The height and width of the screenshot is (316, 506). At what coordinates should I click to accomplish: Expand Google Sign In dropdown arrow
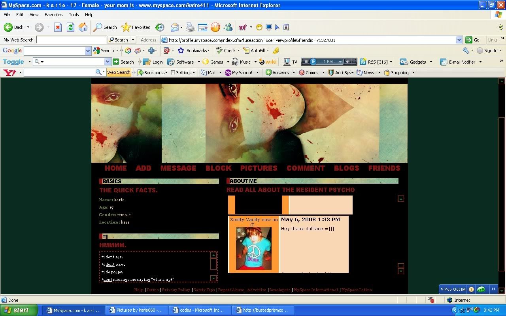click(x=500, y=51)
